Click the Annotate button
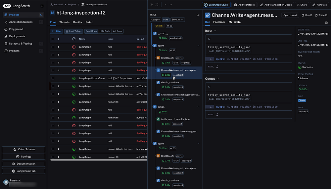This screenshot has height=189, width=331. click(x=320, y=5)
